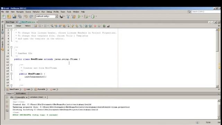Open the Run Project dropdown arrow

82,16
